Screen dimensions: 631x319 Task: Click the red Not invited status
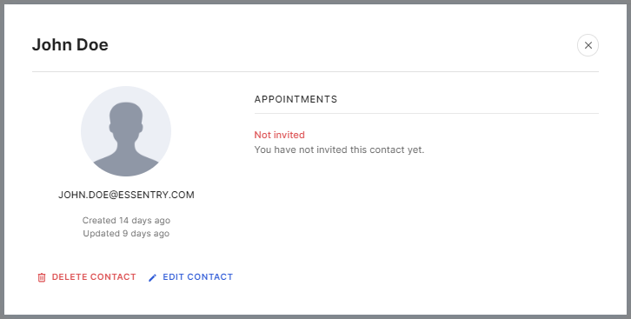tap(279, 135)
